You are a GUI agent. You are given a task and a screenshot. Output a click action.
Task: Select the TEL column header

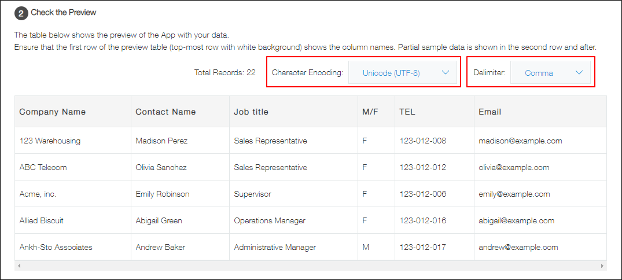coord(407,112)
